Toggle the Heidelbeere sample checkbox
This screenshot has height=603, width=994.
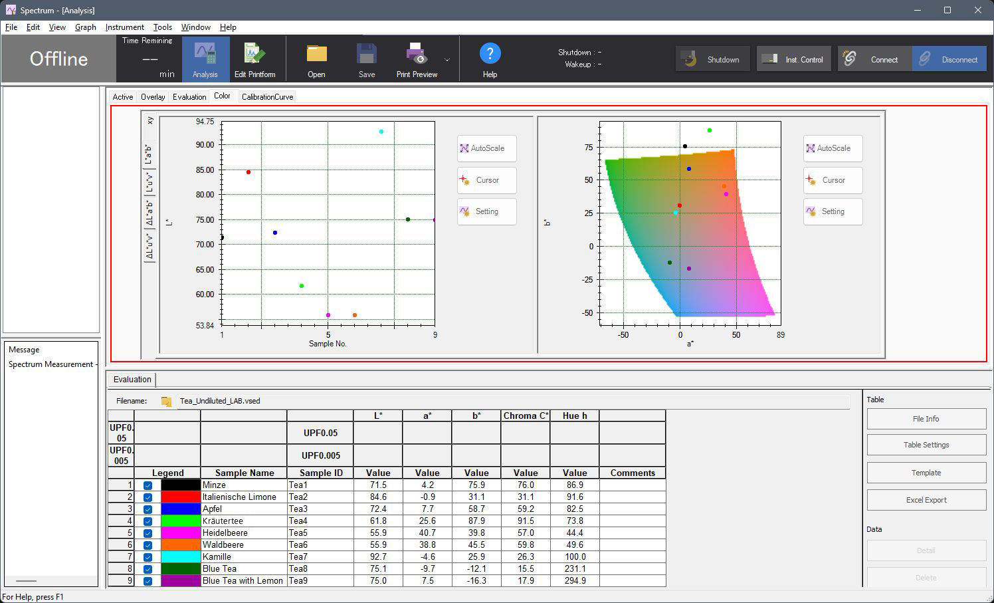pyautogui.click(x=148, y=533)
